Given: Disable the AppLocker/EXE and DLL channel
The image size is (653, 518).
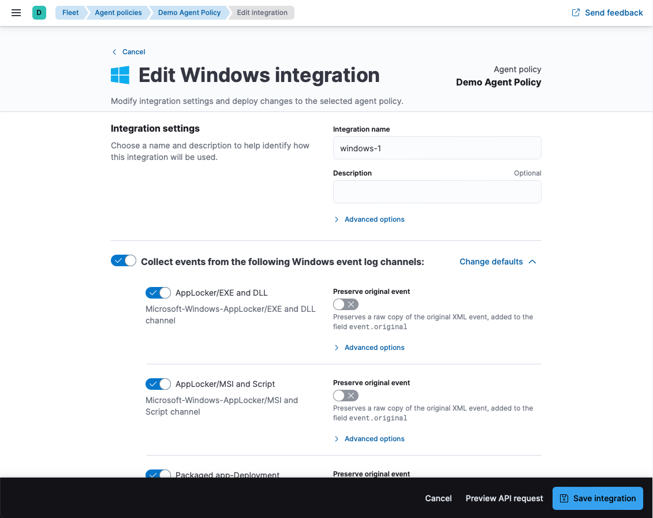Looking at the screenshot, I should tap(158, 293).
